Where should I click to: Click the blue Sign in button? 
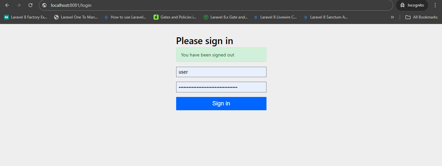click(x=221, y=103)
